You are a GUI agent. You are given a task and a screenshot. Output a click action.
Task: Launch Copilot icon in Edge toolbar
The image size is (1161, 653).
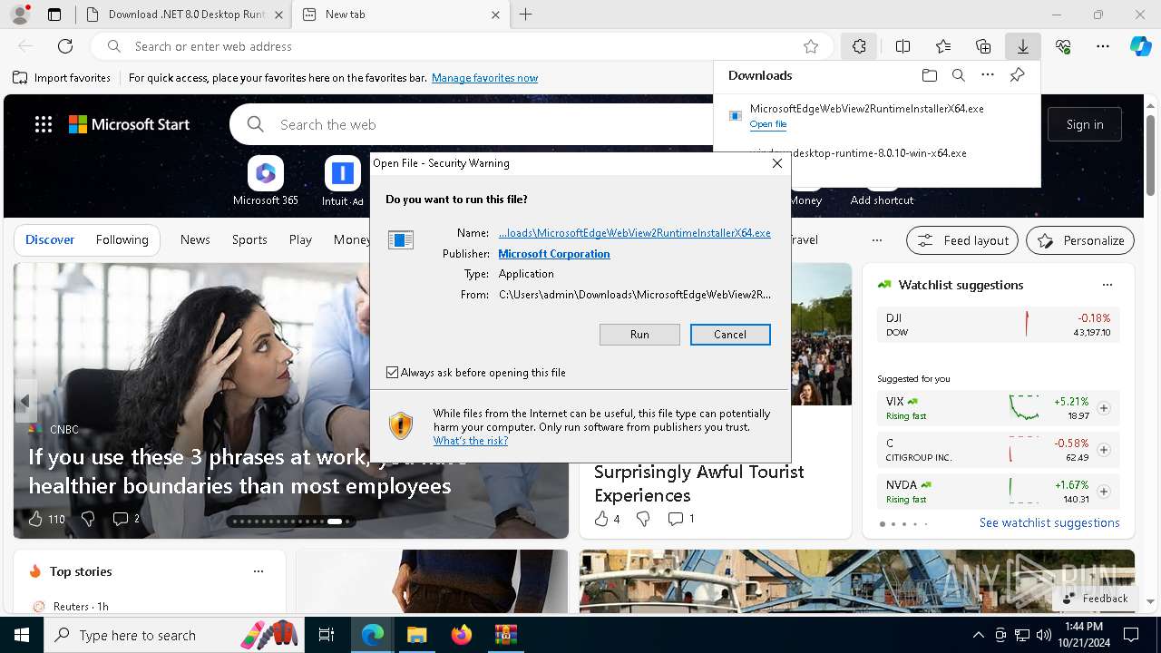1140,46
